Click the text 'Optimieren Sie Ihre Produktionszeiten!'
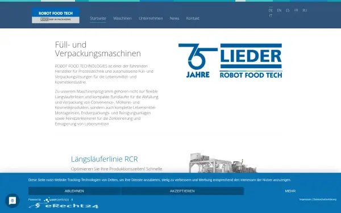Screen dimensions: 341x213 (x=108, y=169)
